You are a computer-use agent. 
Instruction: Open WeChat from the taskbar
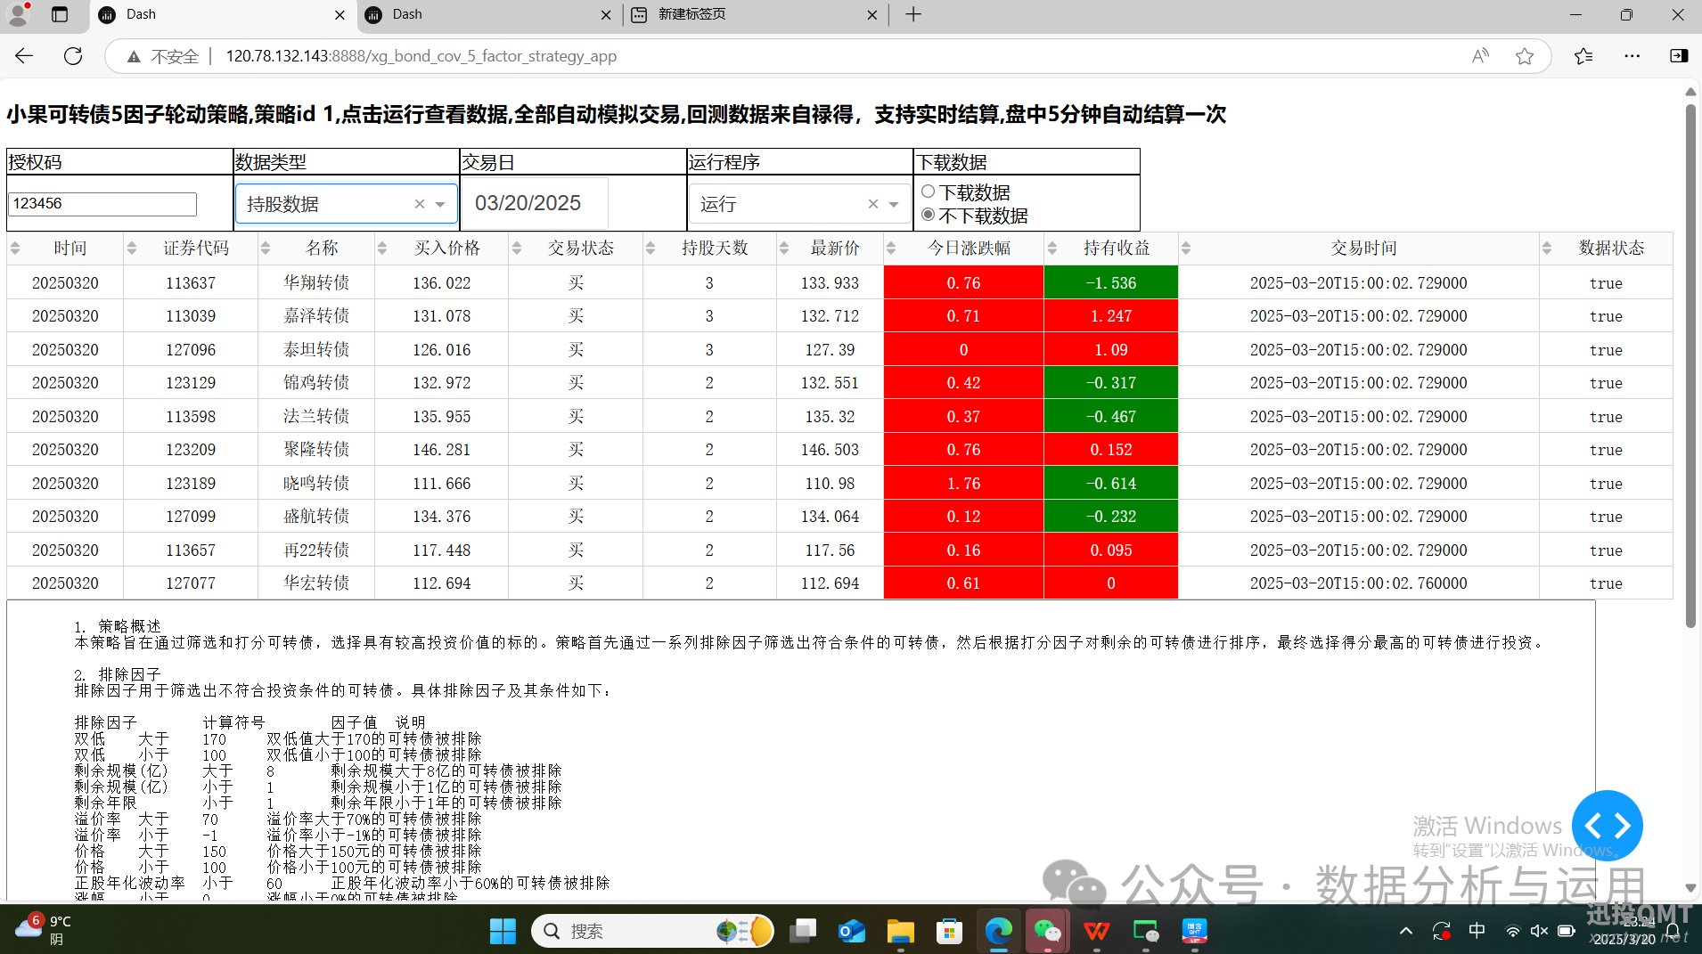click(1047, 931)
